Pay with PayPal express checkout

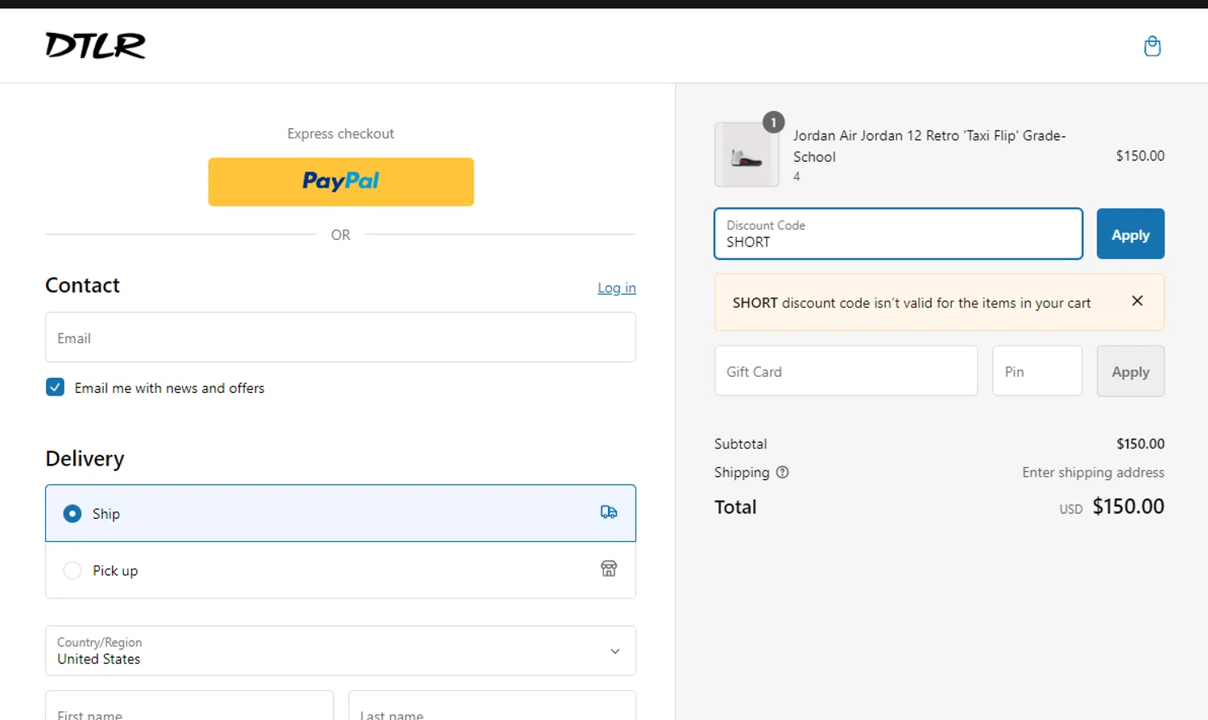341,182
